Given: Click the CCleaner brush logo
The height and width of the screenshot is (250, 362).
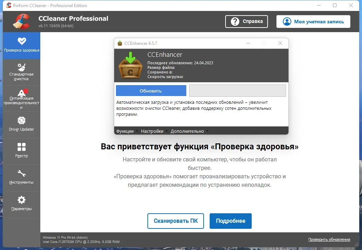Looking at the screenshot, I should [21, 21].
